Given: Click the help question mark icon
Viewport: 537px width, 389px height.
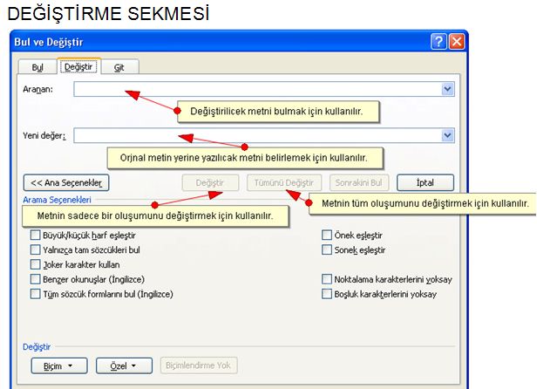Looking at the screenshot, I should point(438,42).
